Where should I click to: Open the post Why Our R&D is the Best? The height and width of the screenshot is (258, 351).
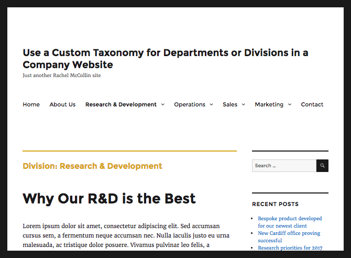pos(109,199)
